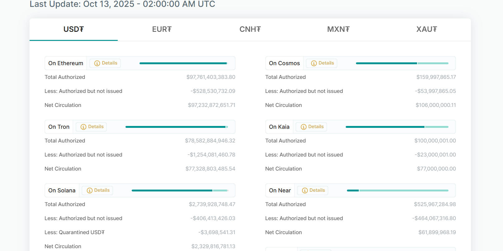Click the On Kaia chain label

click(279, 127)
